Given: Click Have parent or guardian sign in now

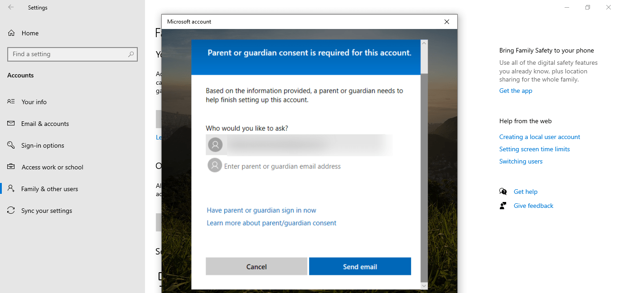Looking at the screenshot, I should tap(261, 210).
